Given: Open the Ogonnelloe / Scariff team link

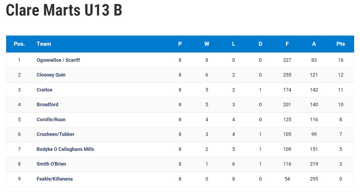Looking at the screenshot, I should click(58, 60).
